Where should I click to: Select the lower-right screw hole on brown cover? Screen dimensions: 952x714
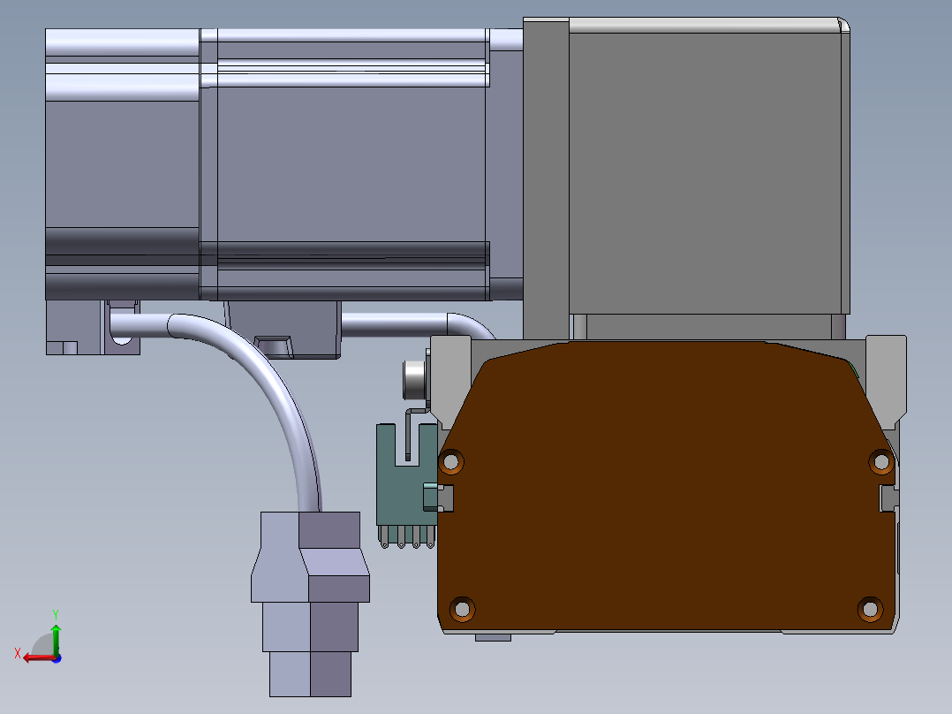[870, 609]
